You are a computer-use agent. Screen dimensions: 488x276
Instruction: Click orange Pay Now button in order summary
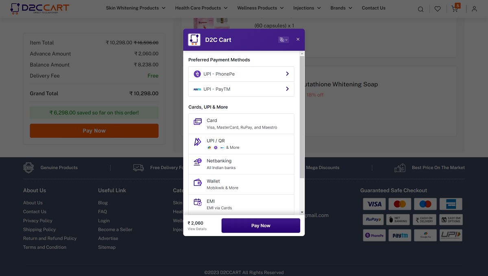click(94, 131)
